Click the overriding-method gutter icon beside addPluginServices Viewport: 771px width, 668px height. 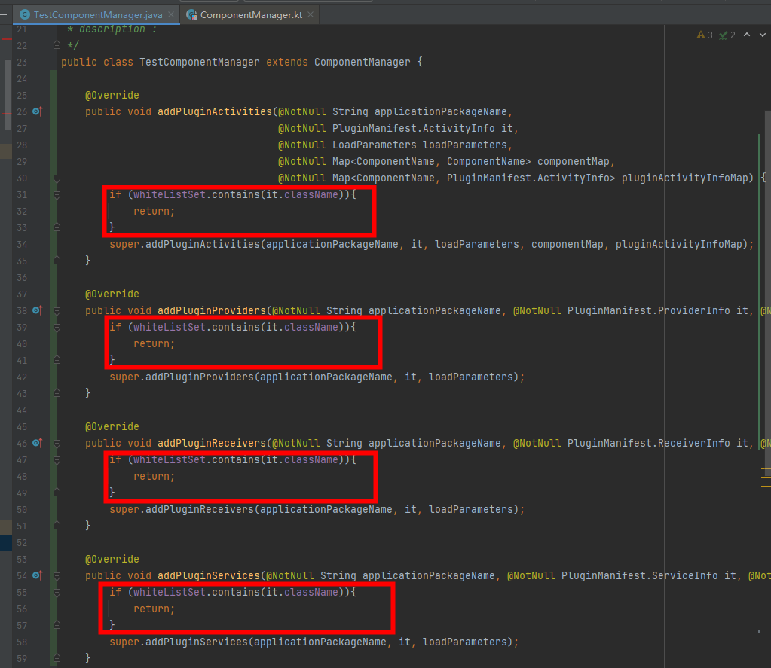pos(35,575)
